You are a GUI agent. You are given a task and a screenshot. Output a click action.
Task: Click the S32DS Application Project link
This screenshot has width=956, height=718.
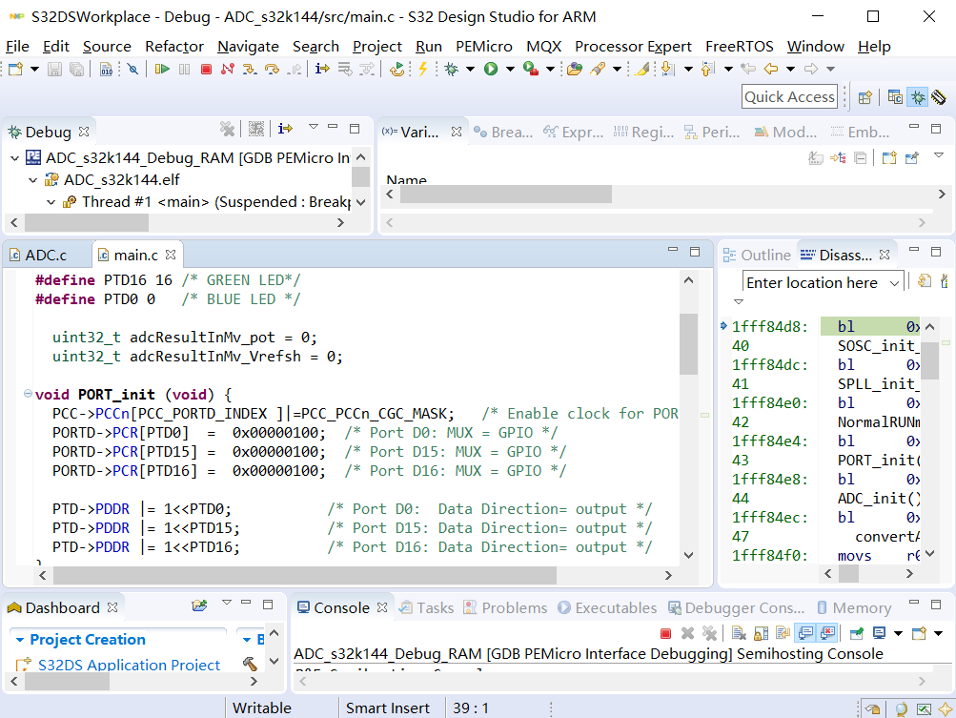pos(129,665)
